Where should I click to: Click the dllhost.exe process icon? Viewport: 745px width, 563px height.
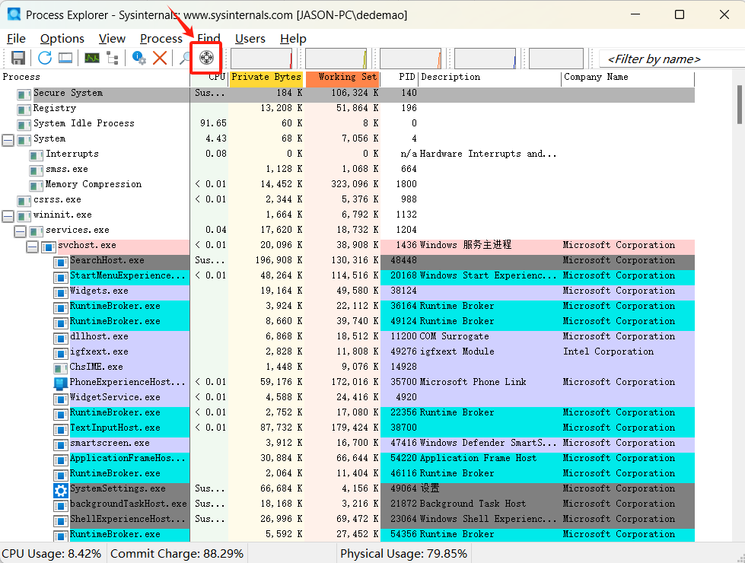coord(60,337)
